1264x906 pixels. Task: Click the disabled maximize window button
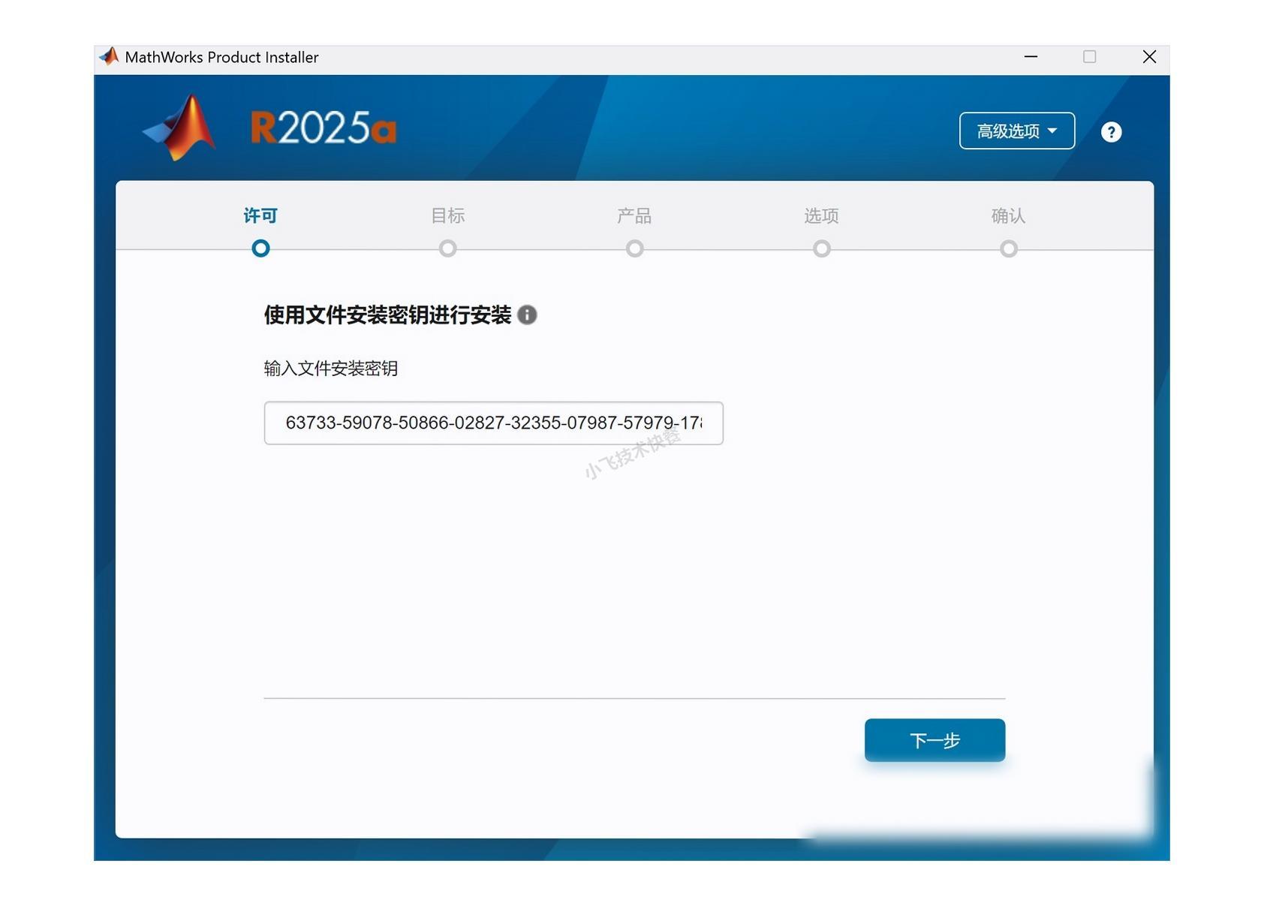[1089, 57]
